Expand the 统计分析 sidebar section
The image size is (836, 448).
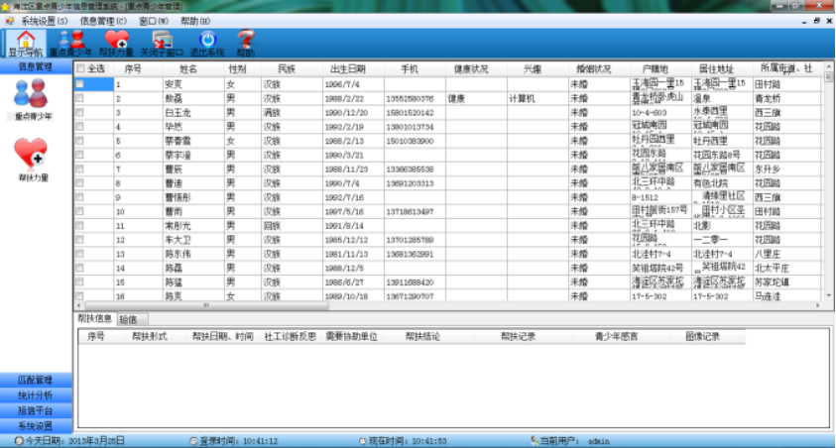(x=36, y=395)
